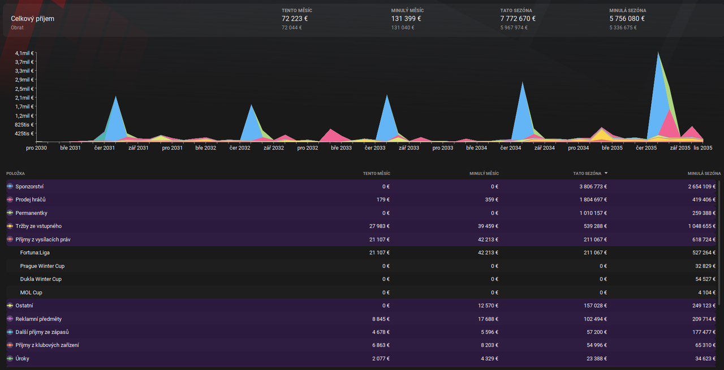The width and height of the screenshot is (724, 370).
Task: Select the Další příjmy ze zápasů label
Action: [x=42, y=332]
